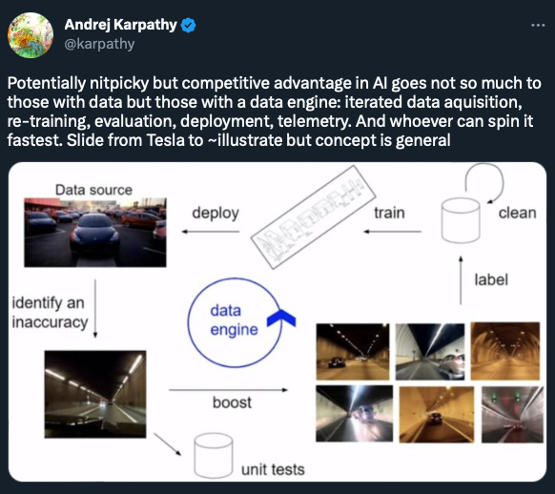Screen dimensions: 555x494
Task: Click the boost arrow label in slide
Action: click(232, 402)
